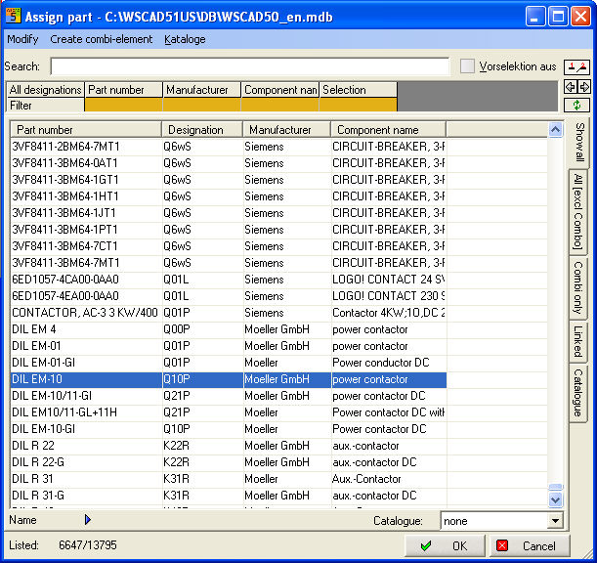This screenshot has height=563, width=597.
Task: Click the WSCAD application icon in title bar
Action: click(14, 16)
